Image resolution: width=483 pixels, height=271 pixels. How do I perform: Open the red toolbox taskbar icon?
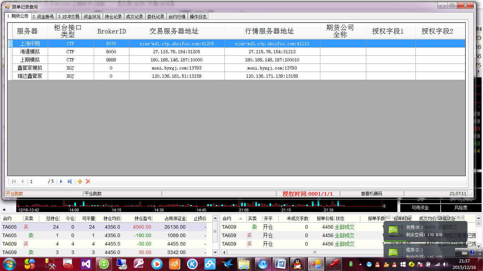(68, 264)
